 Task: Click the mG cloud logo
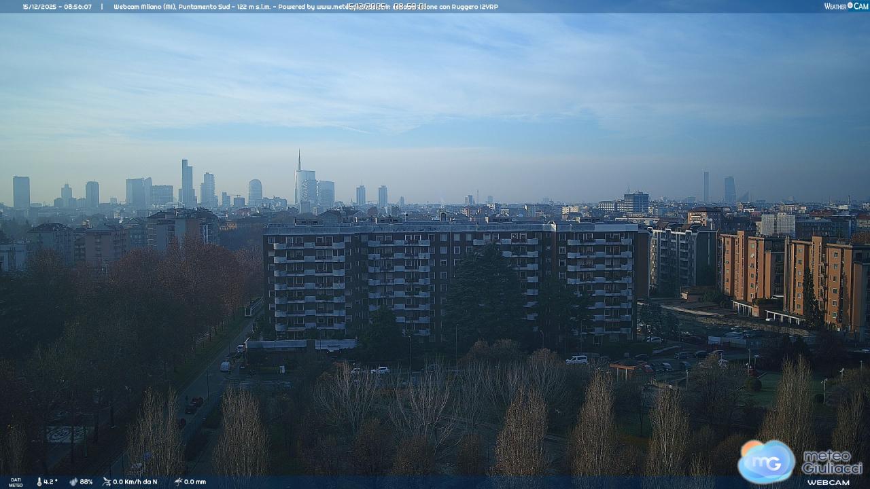coord(766,462)
